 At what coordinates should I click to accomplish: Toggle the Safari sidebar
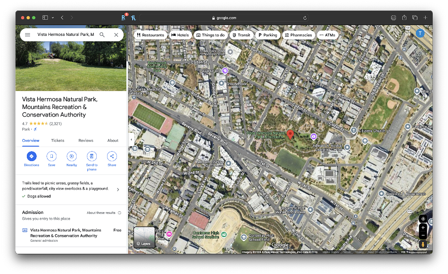(x=45, y=18)
